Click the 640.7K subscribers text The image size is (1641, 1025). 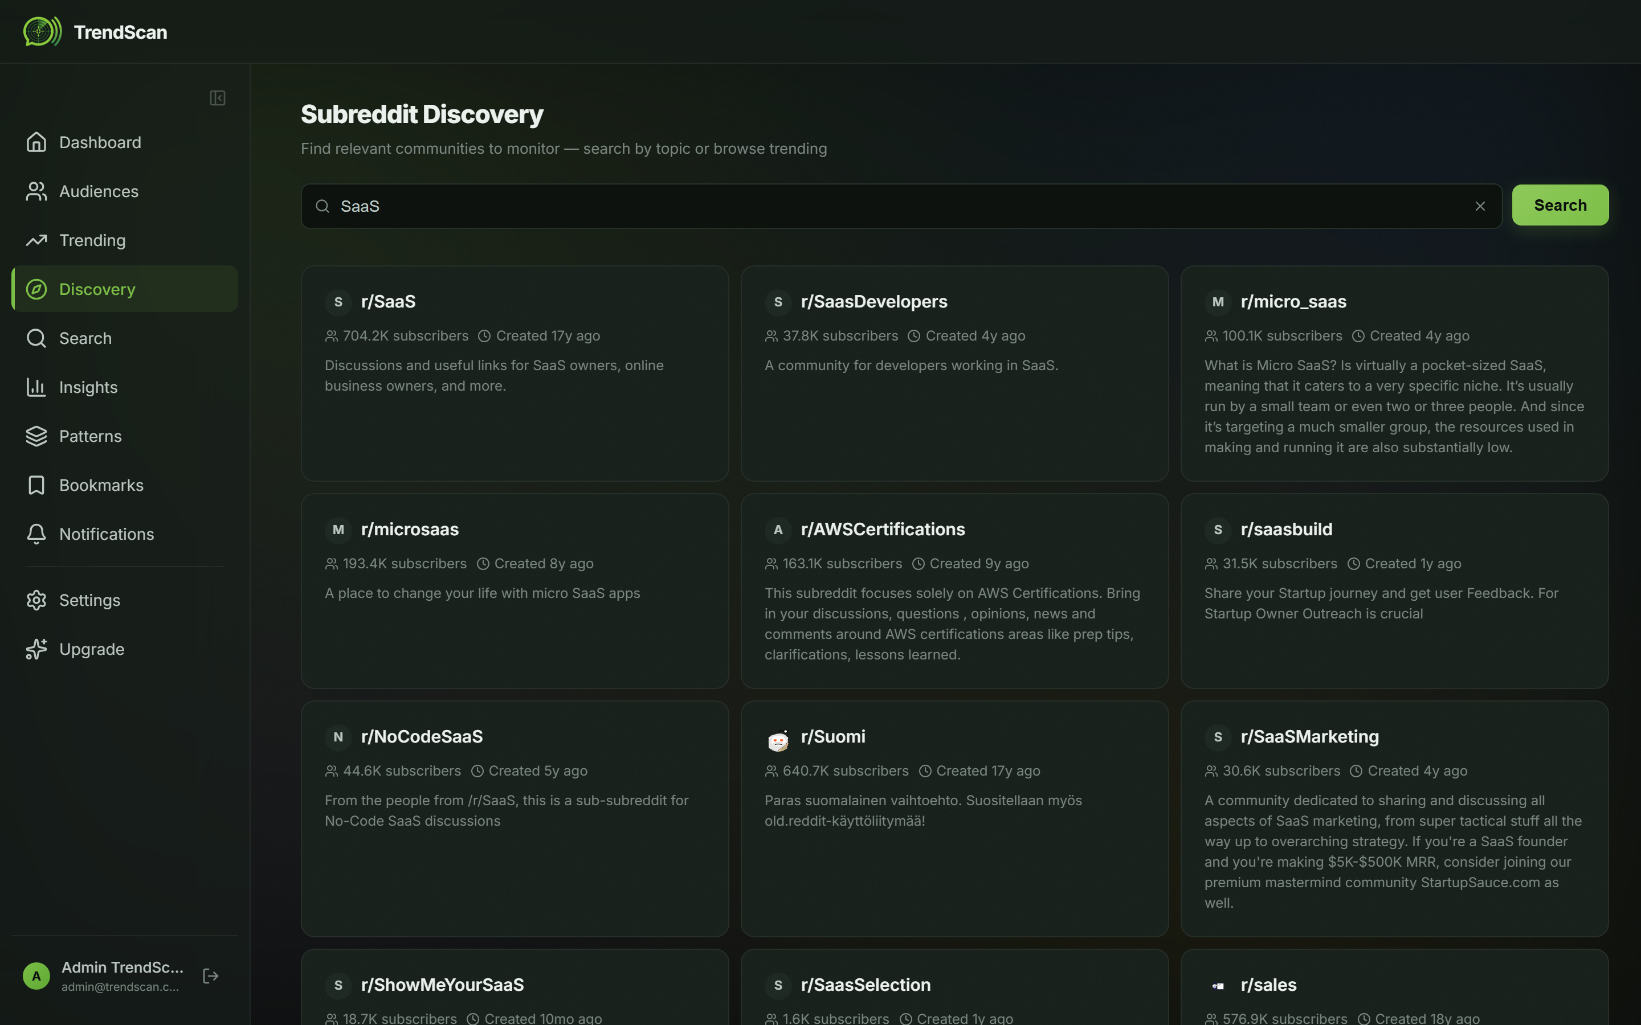845,772
